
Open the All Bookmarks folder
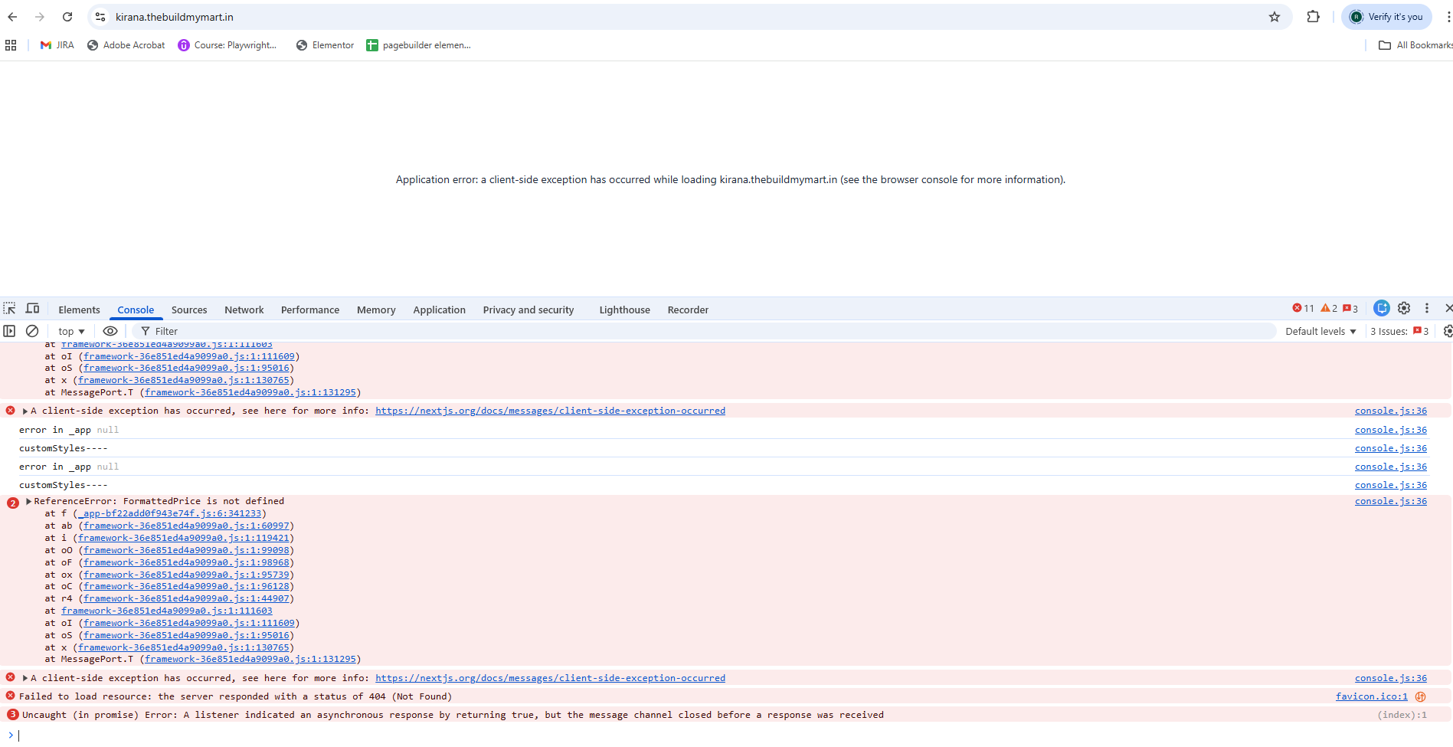(1415, 45)
